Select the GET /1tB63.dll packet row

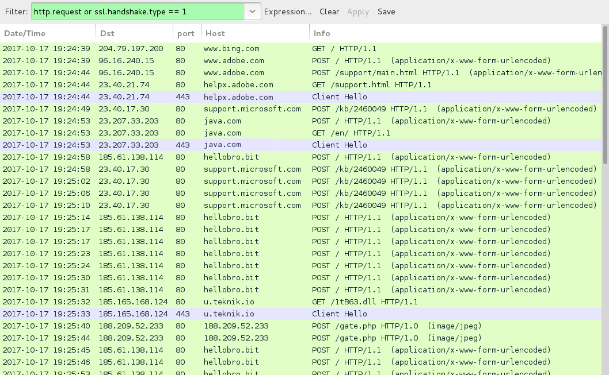tap(300, 301)
